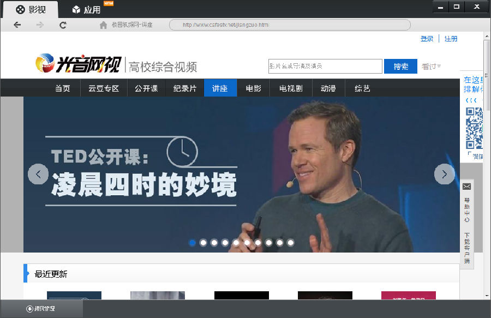Select the sixth carousel indicator dot
Viewport: 491px width, 318px height.
247,243
